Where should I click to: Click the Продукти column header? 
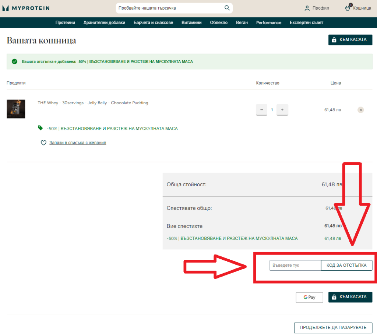pyautogui.click(x=16, y=83)
